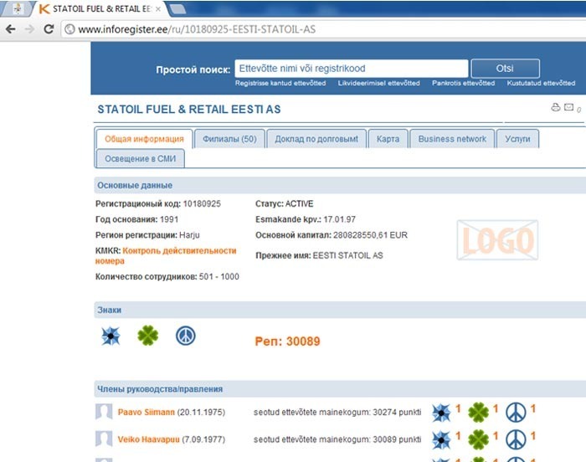The image size is (586, 462).
Task: Open Veiko Haavapuu profile link
Action: point(148,439)
